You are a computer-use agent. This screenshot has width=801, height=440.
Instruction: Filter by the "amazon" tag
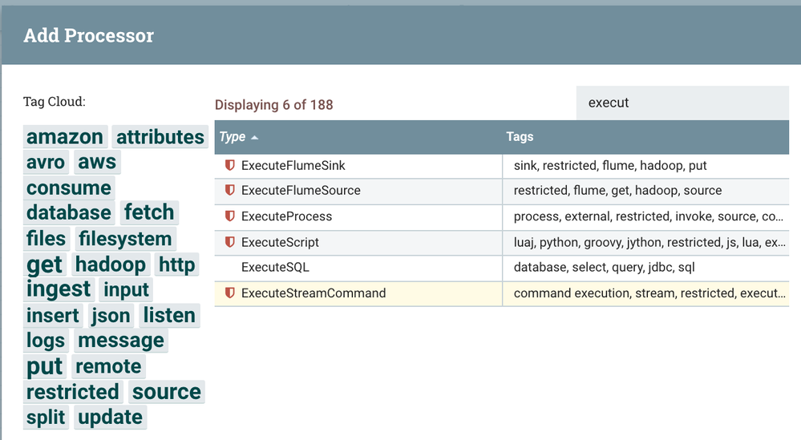[65, 137]
